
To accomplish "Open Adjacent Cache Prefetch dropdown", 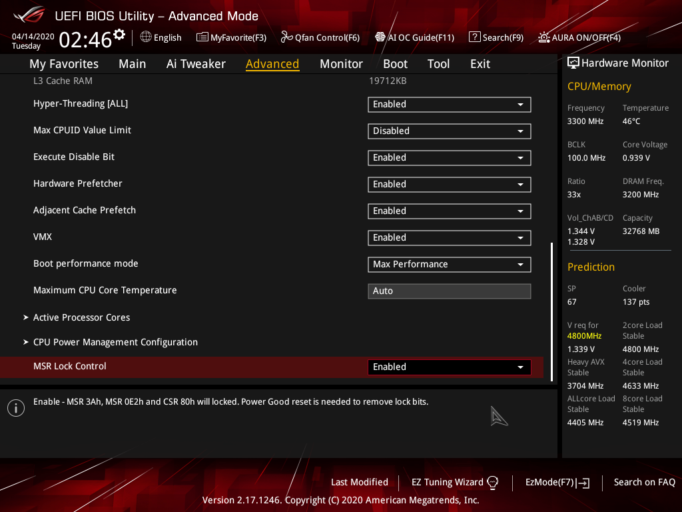I will pos(450,211).
